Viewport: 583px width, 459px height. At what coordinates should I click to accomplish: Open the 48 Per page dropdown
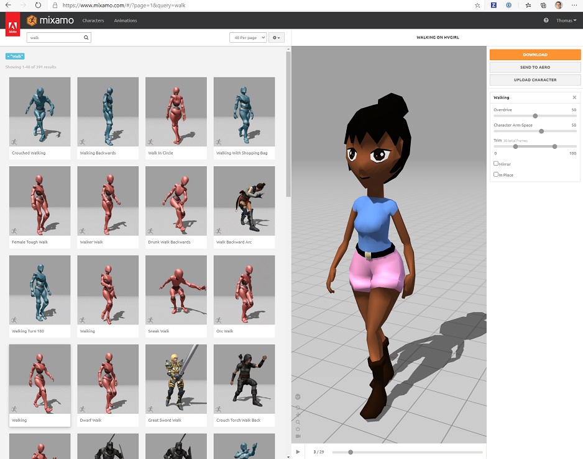[x=247, y=38]
